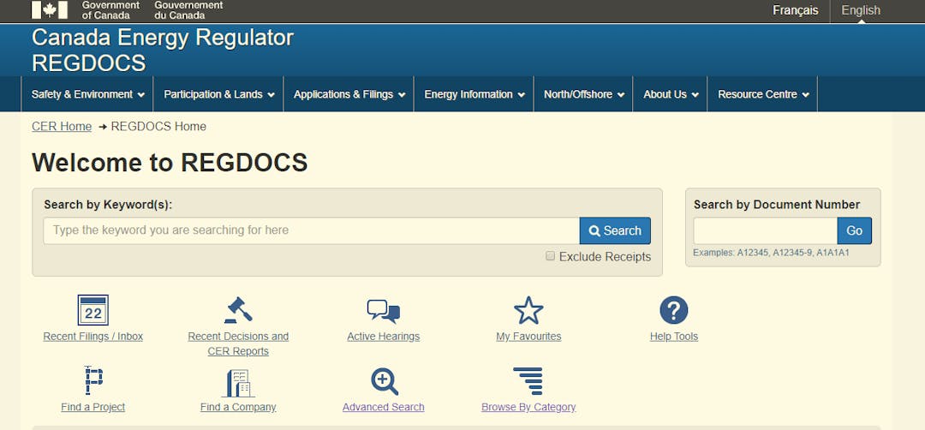Image resolution: width=925 pixels, height=430 pixels.
Task: Open the Applications & Filings dropdown
Action: point(349,94)
